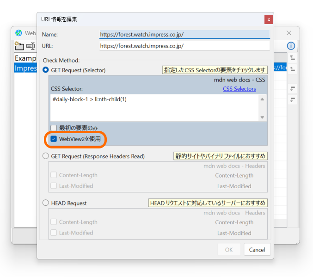This screenshot has height=277, width=313.
Task: Select GET Request (Response Headers Read) option
Action: click(46, 156)
